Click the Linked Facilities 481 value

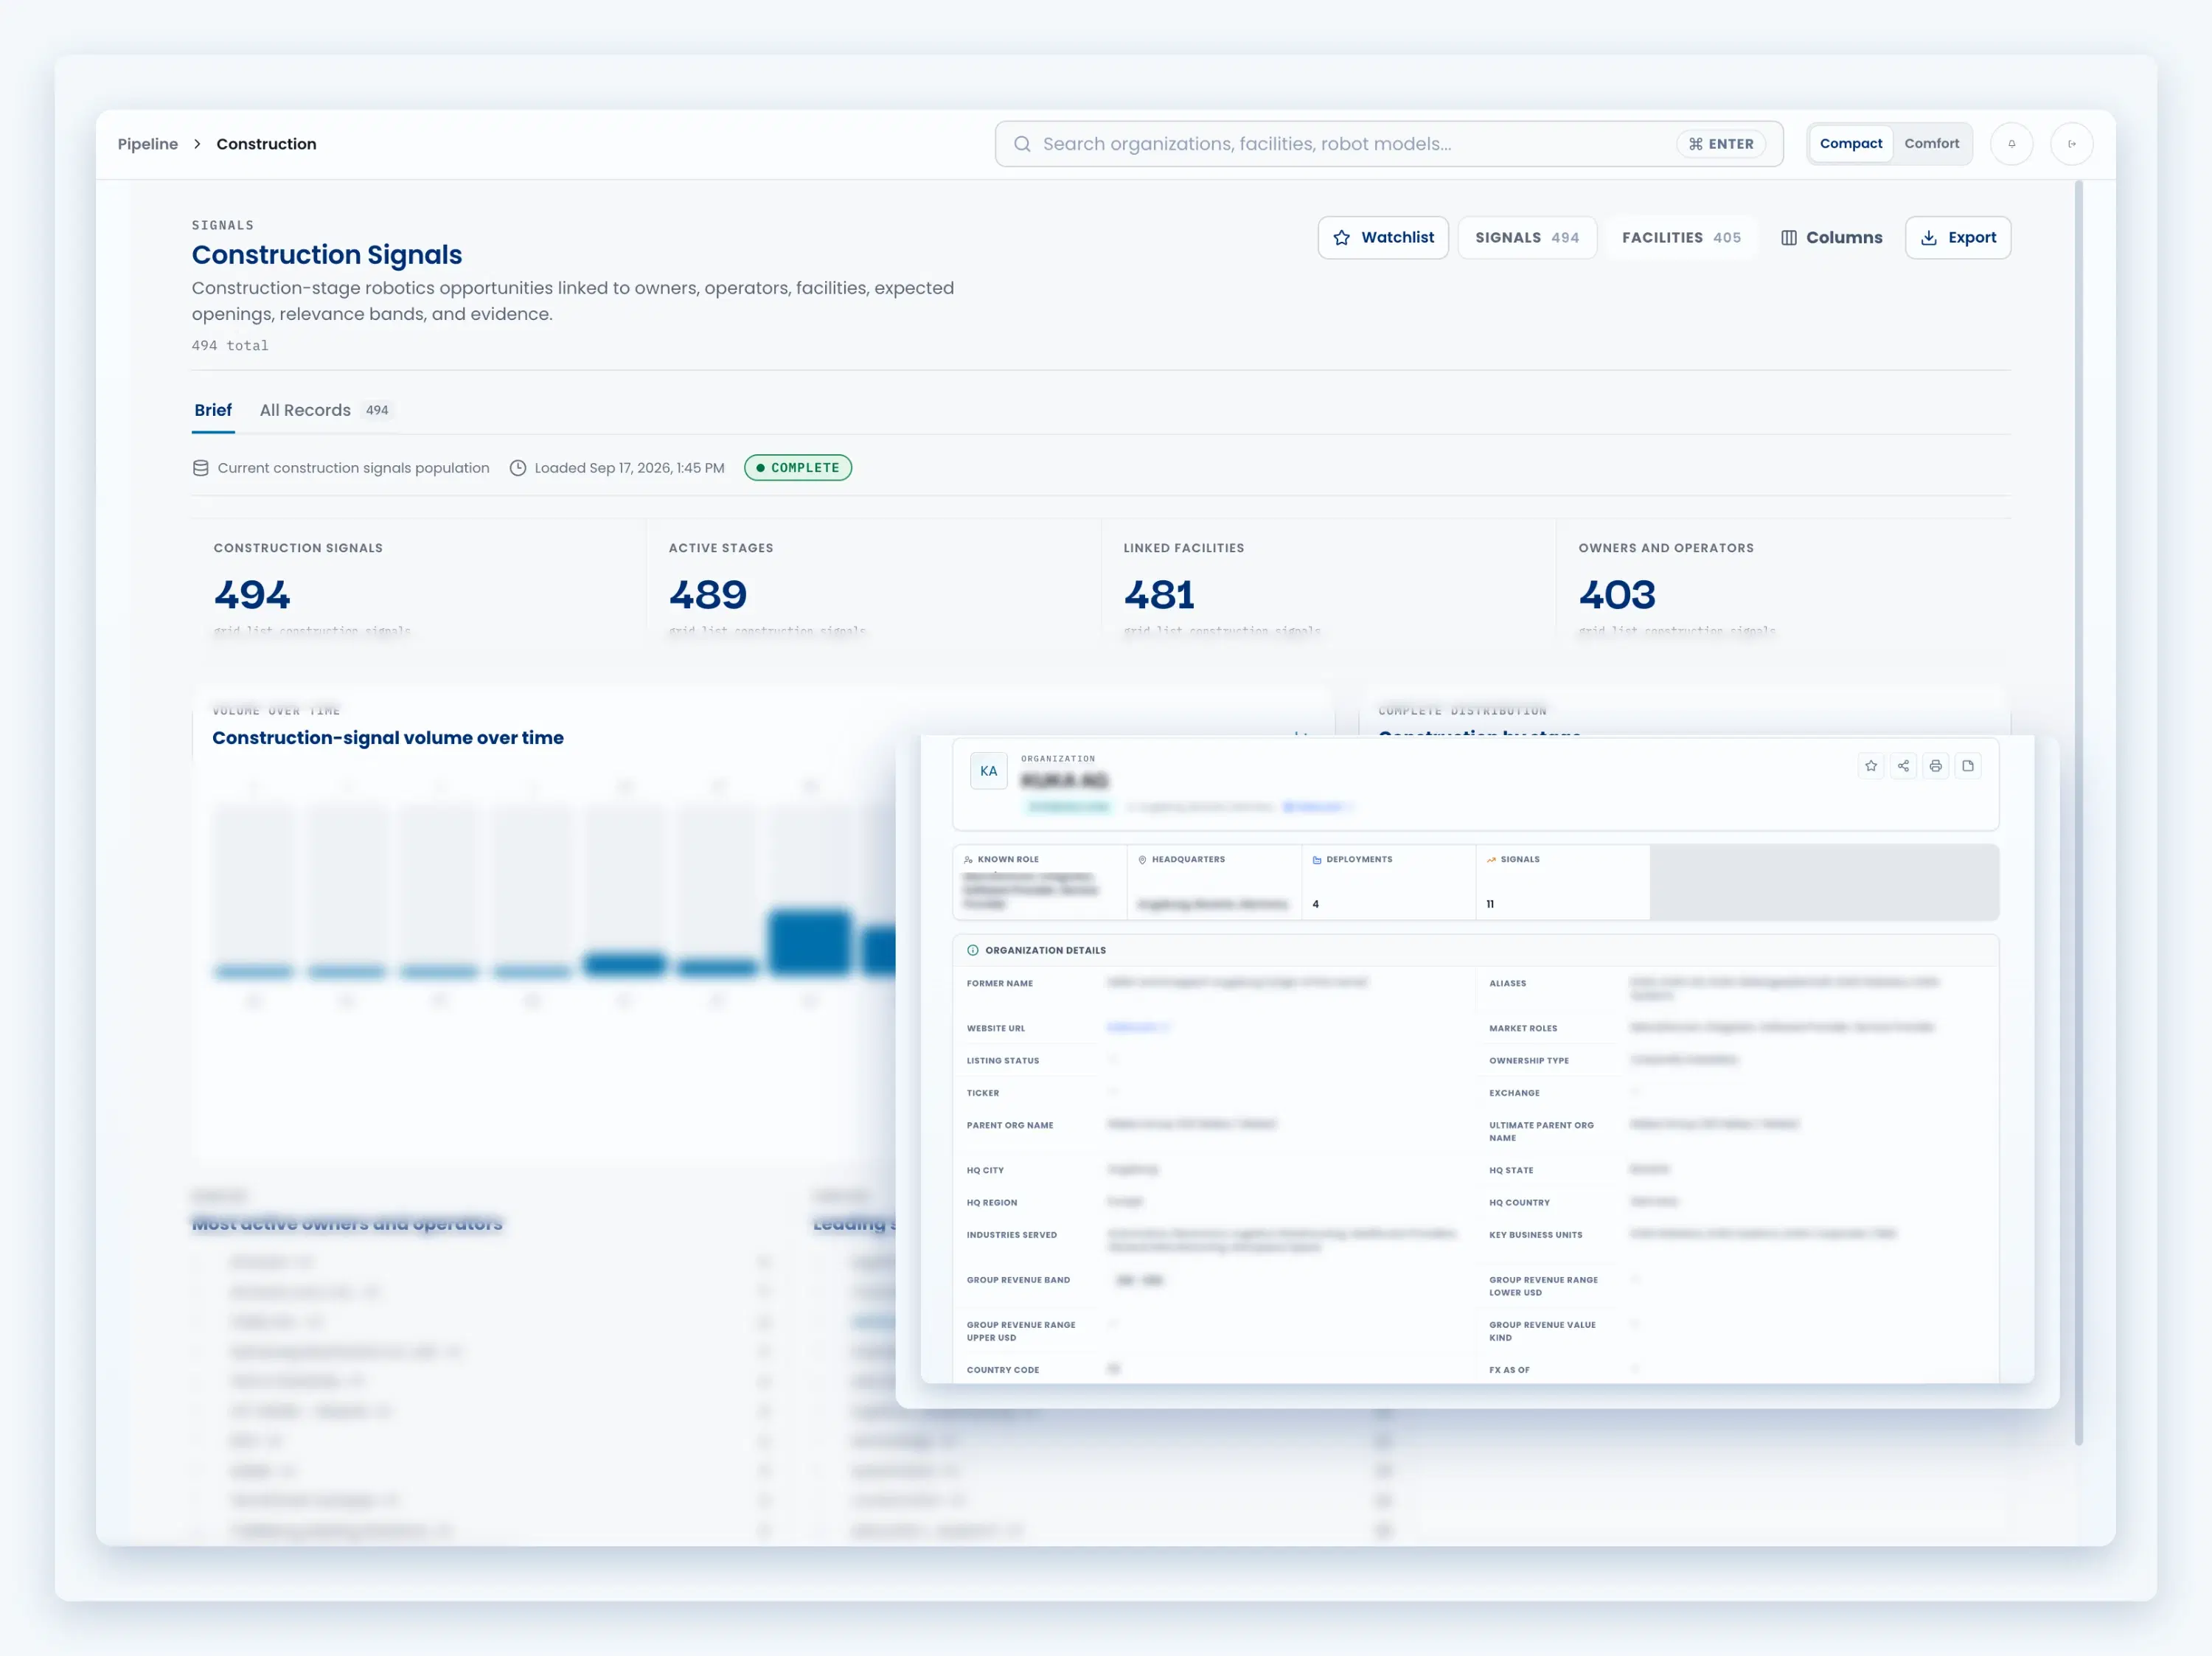[x=1159, y=595]
